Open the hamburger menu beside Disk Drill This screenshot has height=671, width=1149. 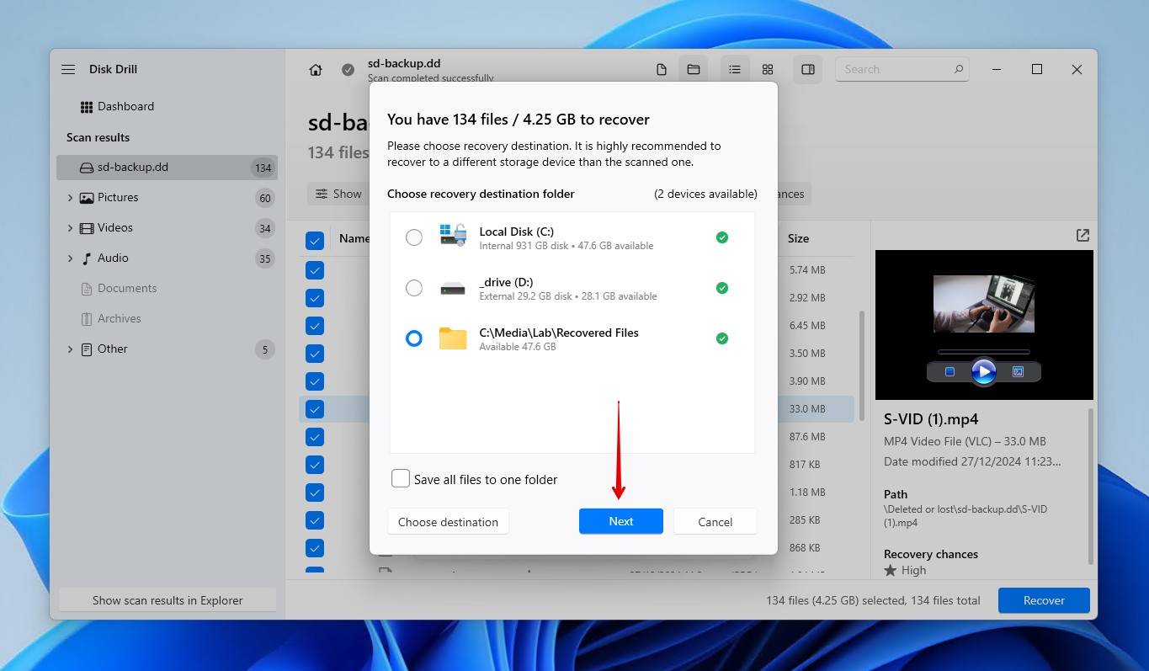pos(67,69)
